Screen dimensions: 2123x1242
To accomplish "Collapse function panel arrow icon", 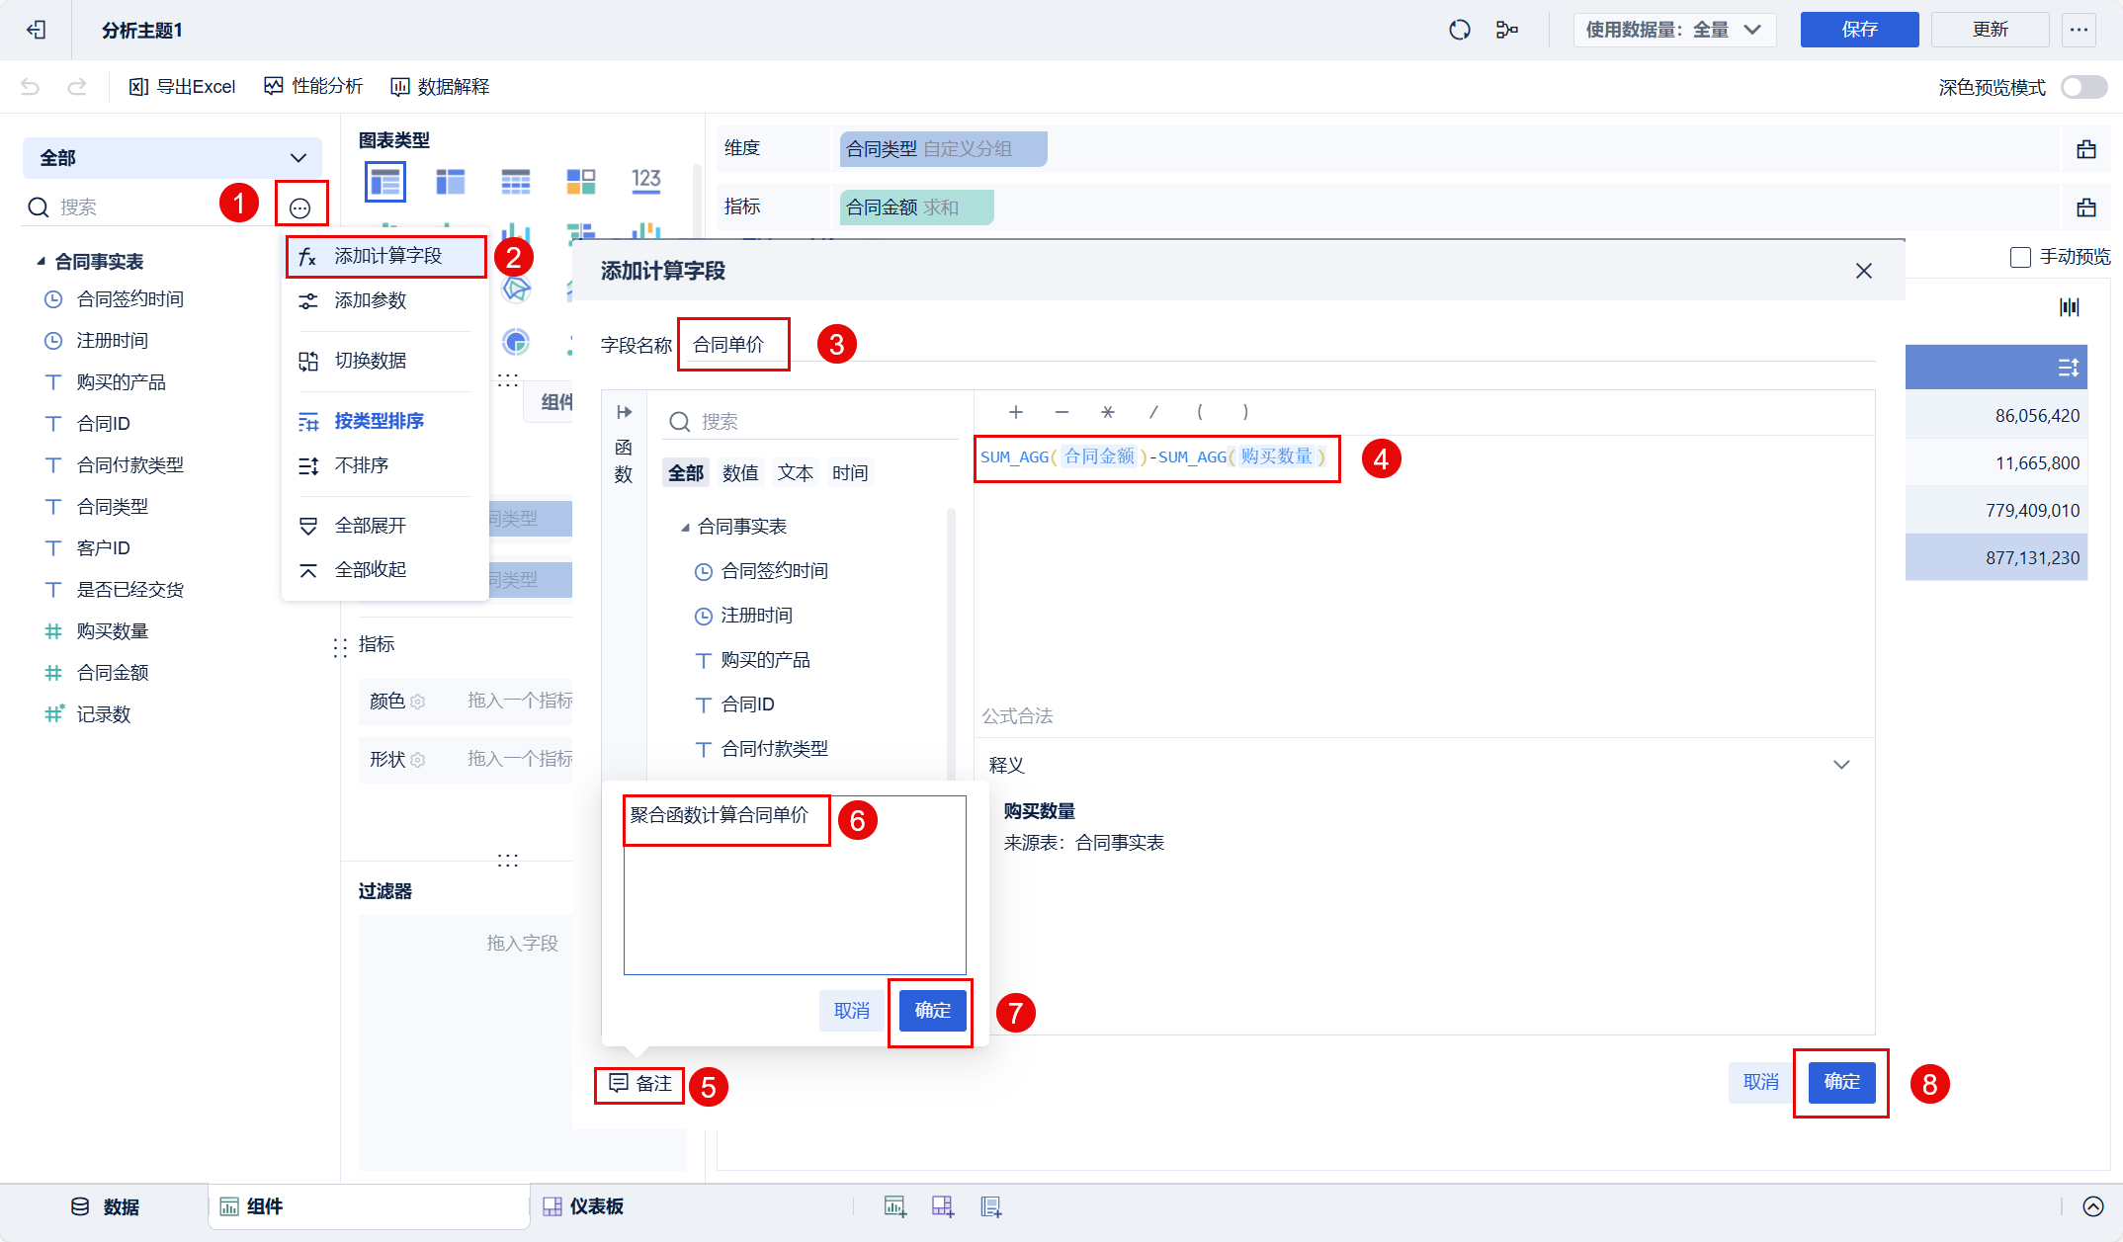I will click(624, 412).
